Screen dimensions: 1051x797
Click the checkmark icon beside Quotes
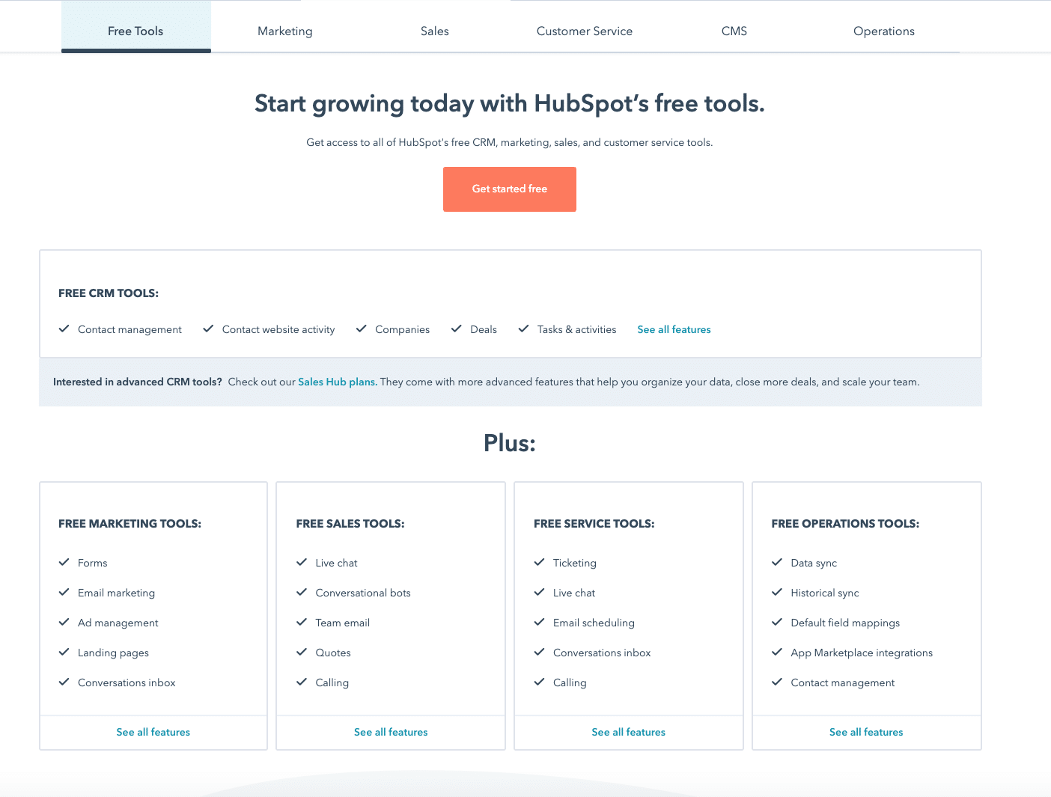point(302,652)
